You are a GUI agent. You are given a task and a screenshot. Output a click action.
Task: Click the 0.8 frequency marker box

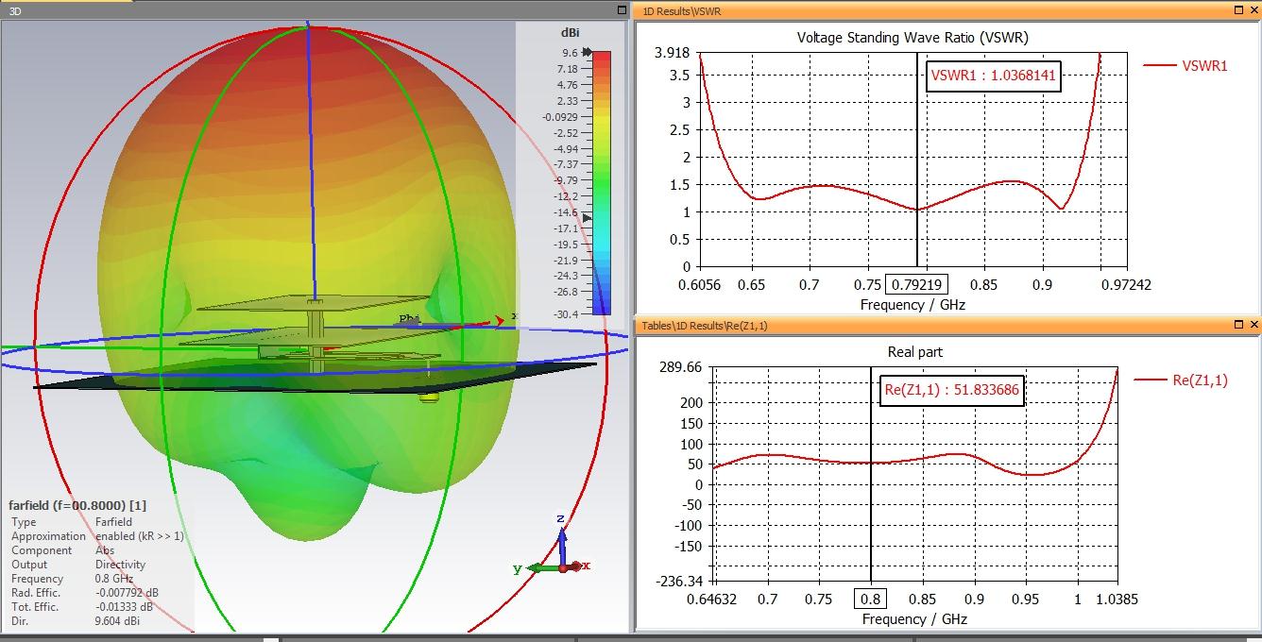click(x=870, y=599)
